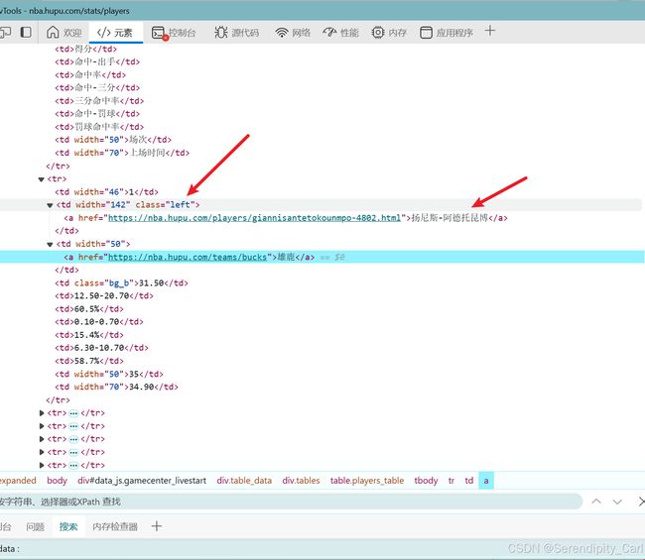Screen dimensions: 645x560
Task: Open the 问题 (Issues) drawer tab
Action: tap(35, 526)
